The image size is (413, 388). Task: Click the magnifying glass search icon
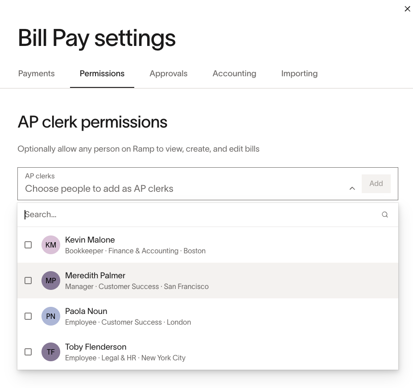coord(384,215)
